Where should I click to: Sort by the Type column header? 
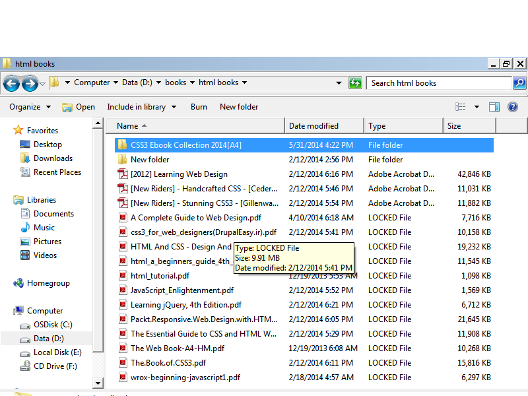tap(403, 126)
